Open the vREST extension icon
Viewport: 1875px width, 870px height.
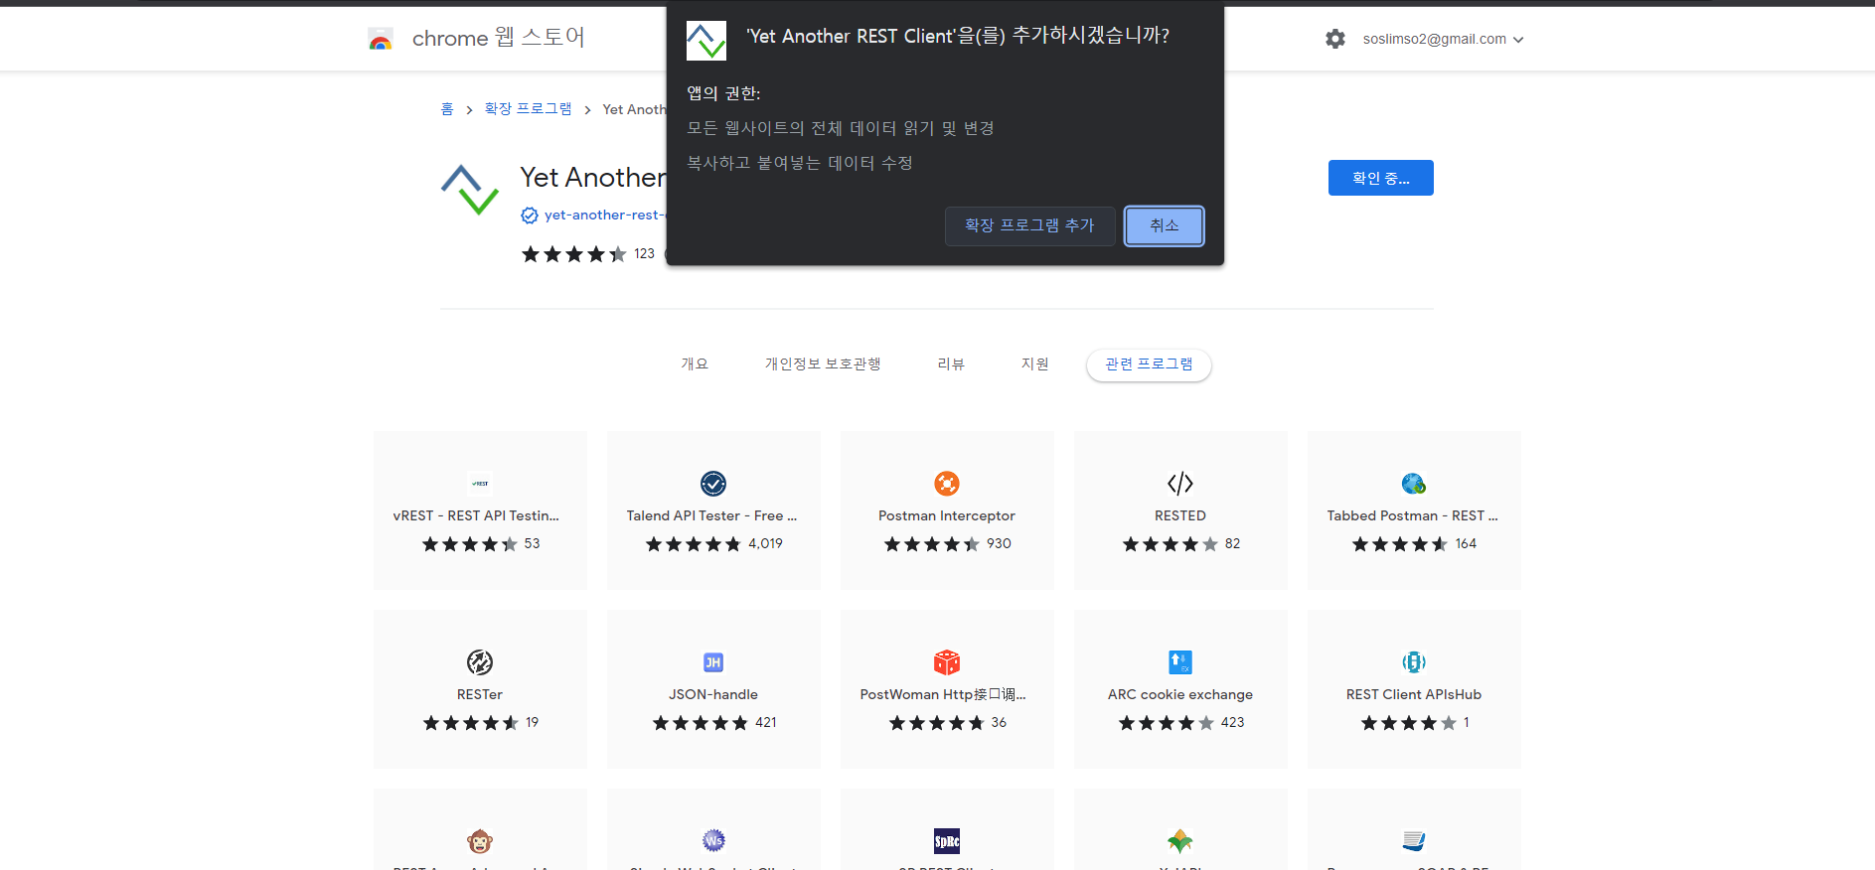pos(480,484)
